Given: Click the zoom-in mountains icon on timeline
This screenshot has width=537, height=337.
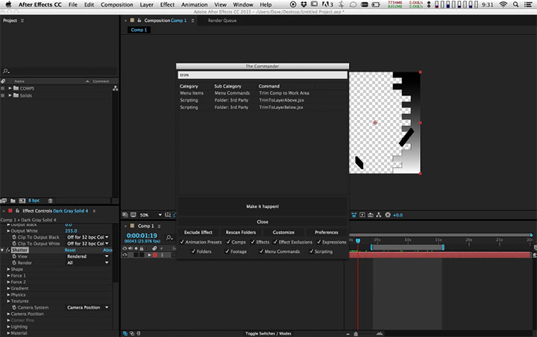Looking at the screenshot, I should [380, 333].
